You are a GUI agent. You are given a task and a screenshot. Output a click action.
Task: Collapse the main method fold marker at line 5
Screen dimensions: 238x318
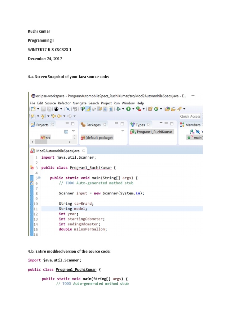coord(39,178)
